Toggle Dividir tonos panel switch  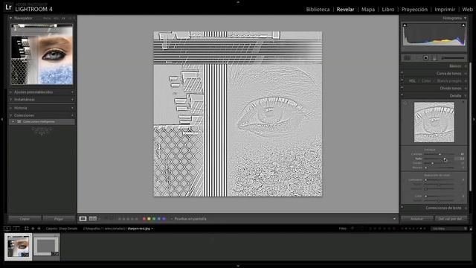[x=402, y=88]
